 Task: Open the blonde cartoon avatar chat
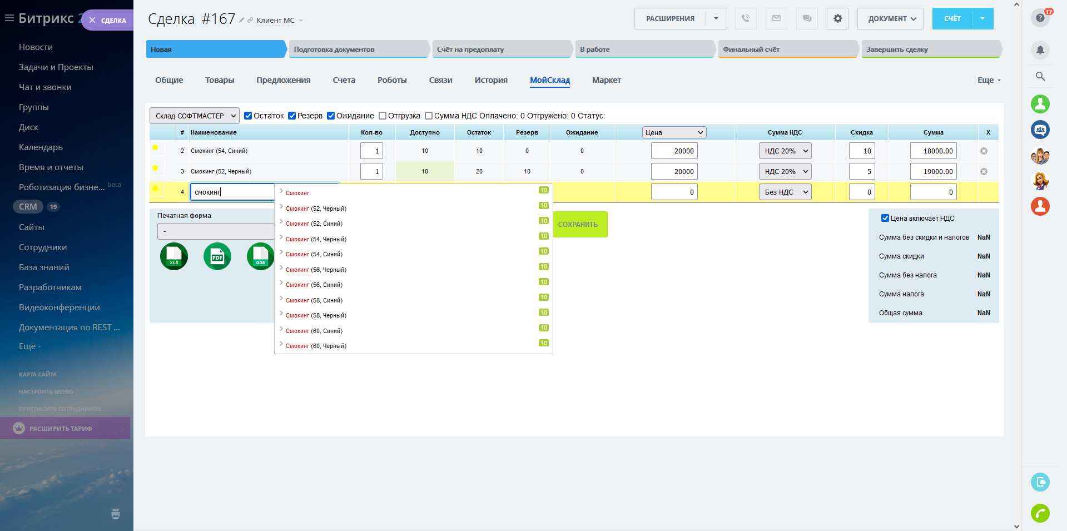tap(1040, 181)
